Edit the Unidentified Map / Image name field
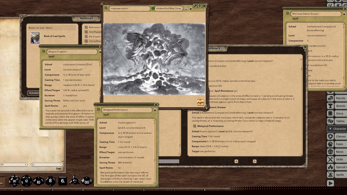This screenshot has height=195, width=347. tap(169, 8)
